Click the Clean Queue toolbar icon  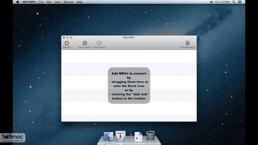[99, 43]
